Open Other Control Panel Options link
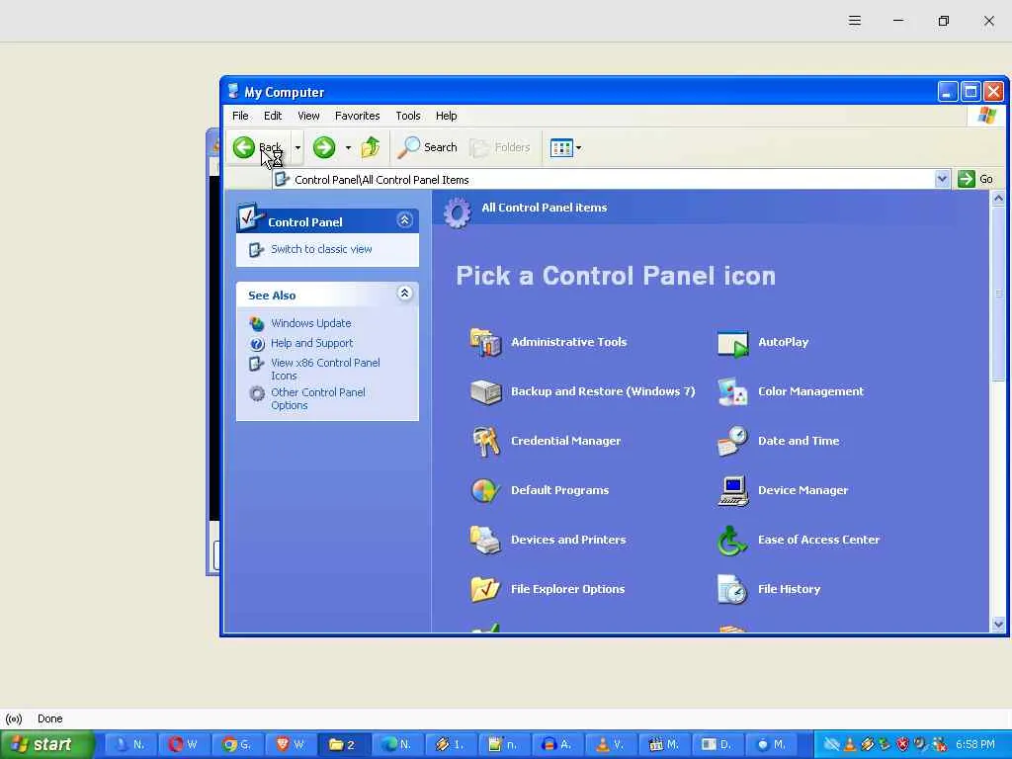This screenshot has height=759, width=1012. coord(317,399)
